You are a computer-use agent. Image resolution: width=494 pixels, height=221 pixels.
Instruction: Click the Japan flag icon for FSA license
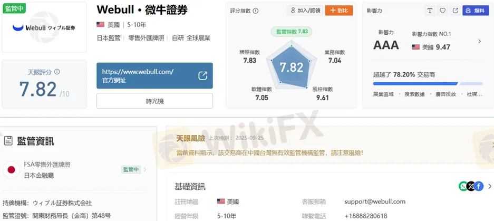coord(12,170)
